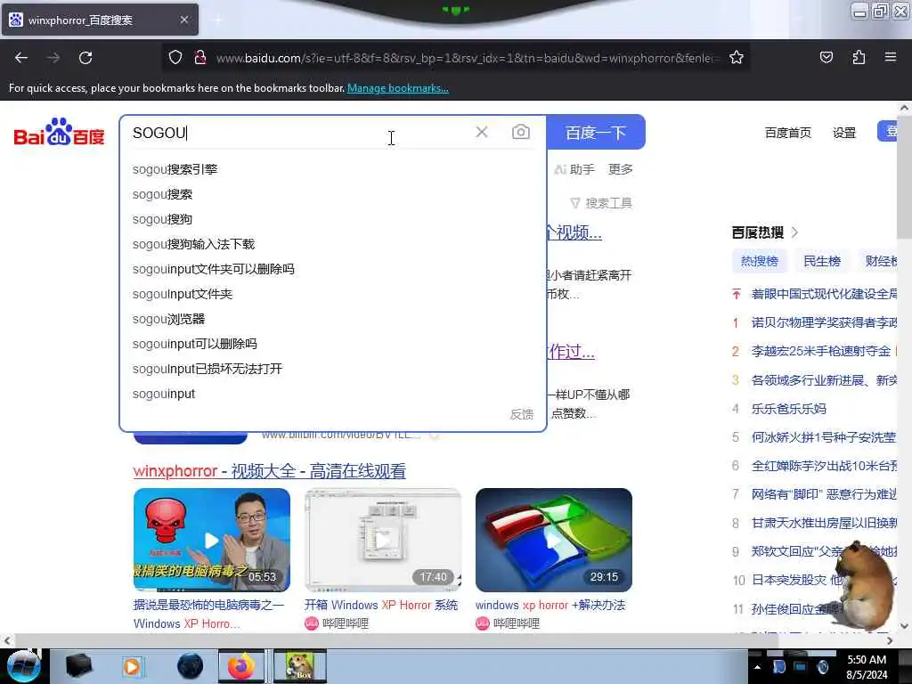The width and height of the screenshot is (912, 684).
Task: Click the black box taskbar icon
Action: [x=79, y=666]
